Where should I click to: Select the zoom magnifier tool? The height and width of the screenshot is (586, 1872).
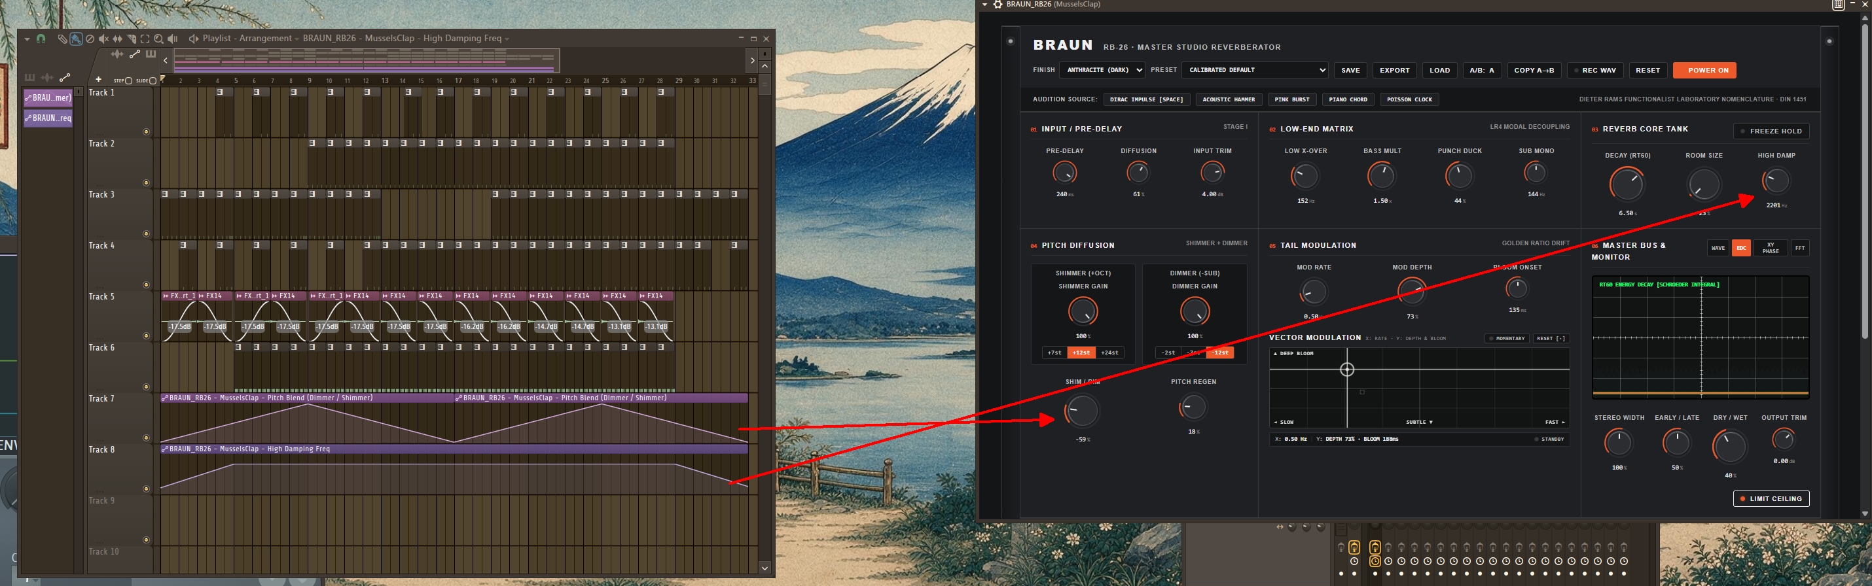(x=158, y=39)
